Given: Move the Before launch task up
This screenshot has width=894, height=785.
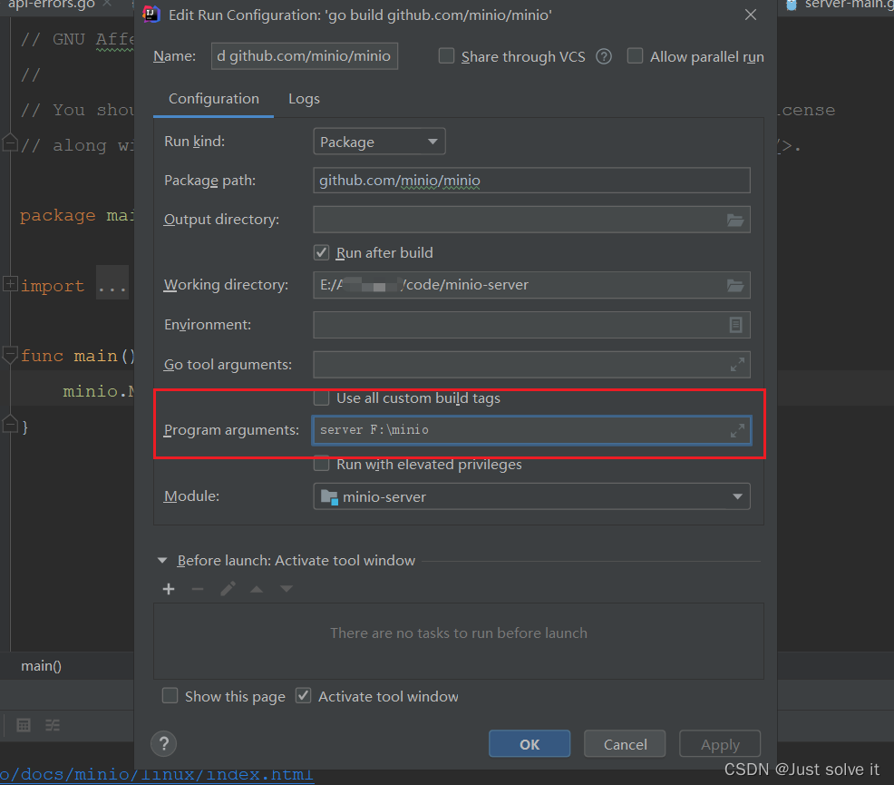Looking at the screenshot, I should [257, 589].
